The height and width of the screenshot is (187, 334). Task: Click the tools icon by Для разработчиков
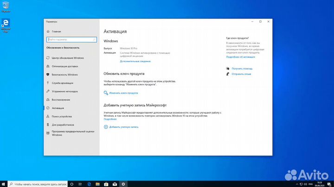tap(48, 125)
